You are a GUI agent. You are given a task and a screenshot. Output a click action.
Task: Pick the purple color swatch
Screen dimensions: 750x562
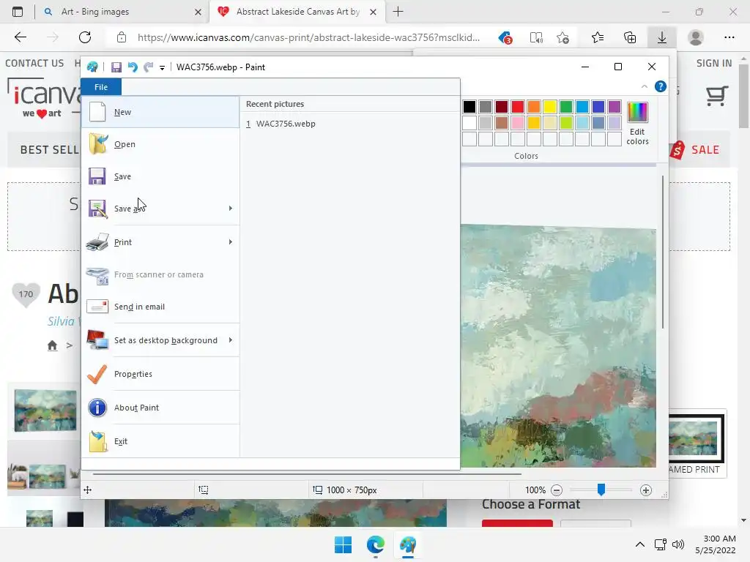click(x=615, y=107)
